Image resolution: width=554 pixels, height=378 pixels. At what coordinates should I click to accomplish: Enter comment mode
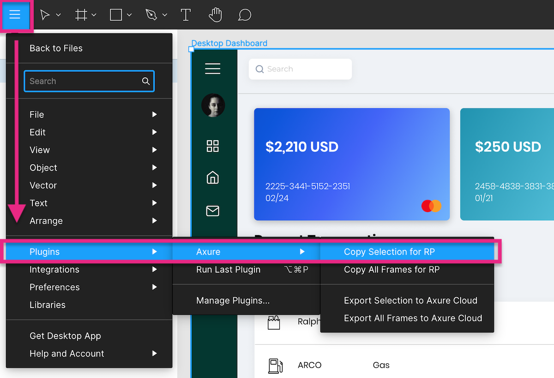coord(245,14)
